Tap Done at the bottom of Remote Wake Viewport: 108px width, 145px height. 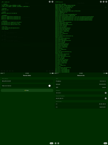tap(52, 143)
